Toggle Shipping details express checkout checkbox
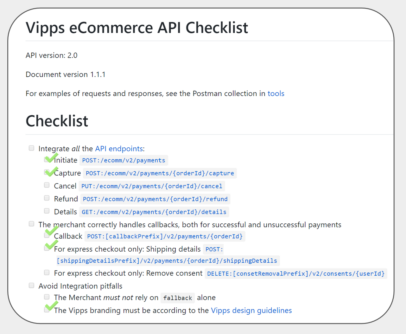 [47, 248]
